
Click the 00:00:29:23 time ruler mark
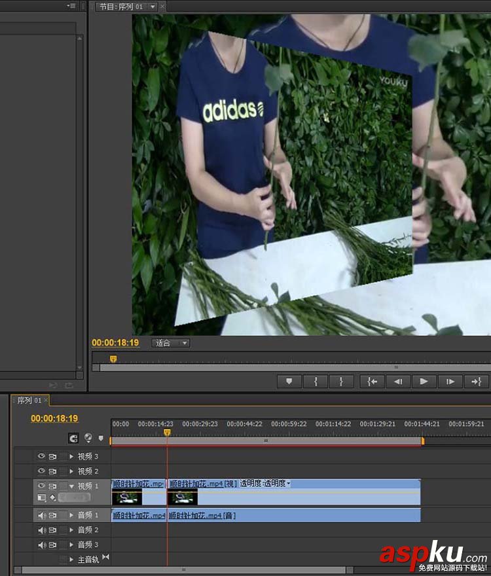coord(200,424)
